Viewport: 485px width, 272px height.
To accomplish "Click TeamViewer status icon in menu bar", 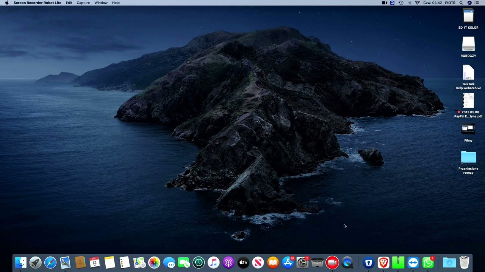I will [392, 3].
